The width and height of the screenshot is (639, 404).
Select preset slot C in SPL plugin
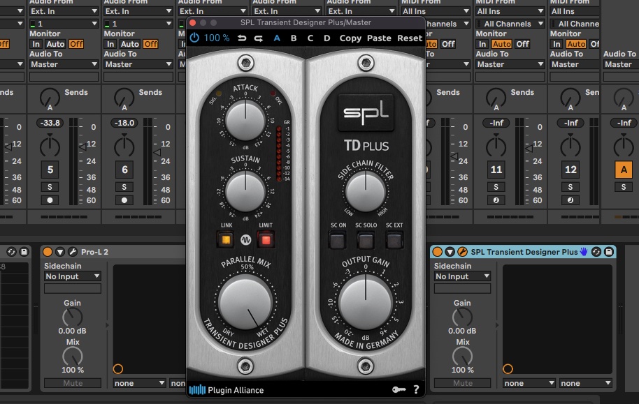tap(310, 38)
